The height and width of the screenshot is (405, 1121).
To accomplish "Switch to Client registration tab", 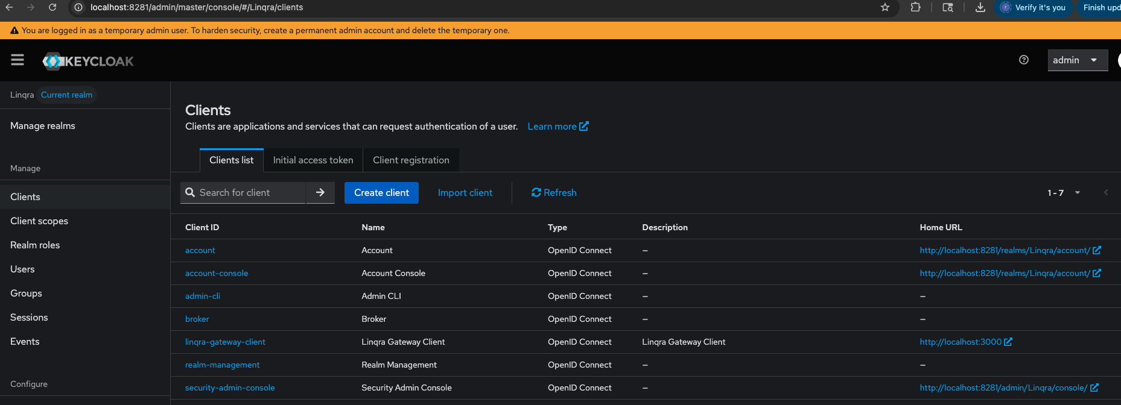I will coord(411,160).
